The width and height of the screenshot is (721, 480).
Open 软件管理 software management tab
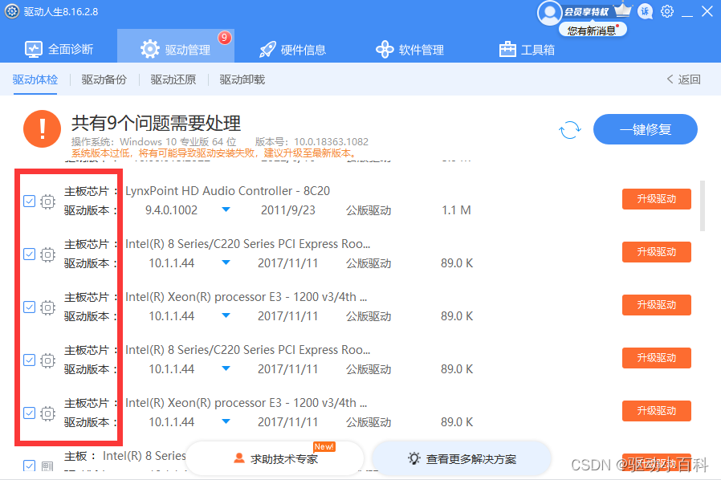click(409, 49)
